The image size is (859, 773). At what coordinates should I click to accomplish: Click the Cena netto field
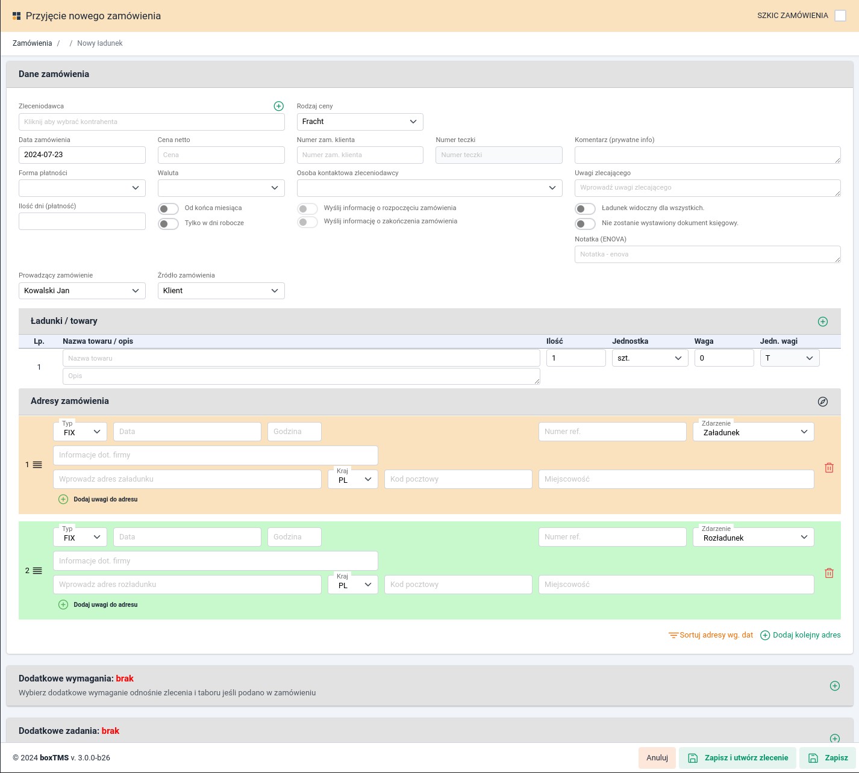(x=221, y=155)
